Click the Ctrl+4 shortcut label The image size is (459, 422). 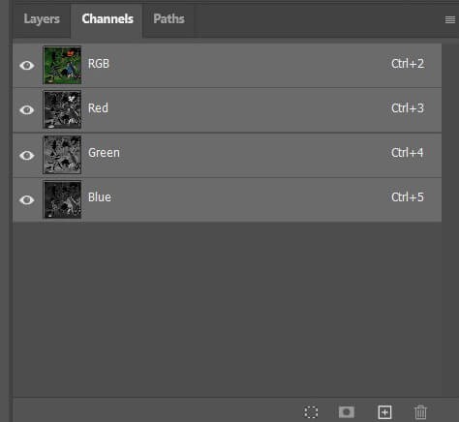(x=408, y=153)
